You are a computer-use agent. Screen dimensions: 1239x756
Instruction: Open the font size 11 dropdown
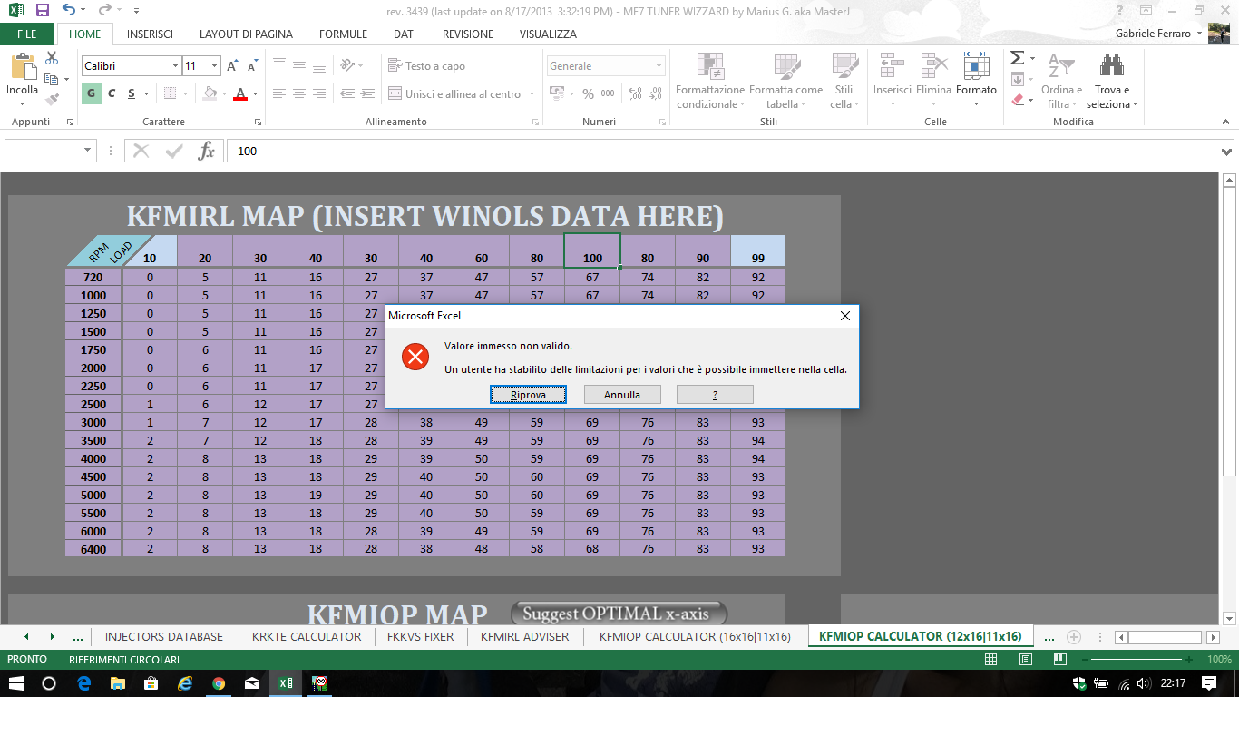click(x=215, y=66)
